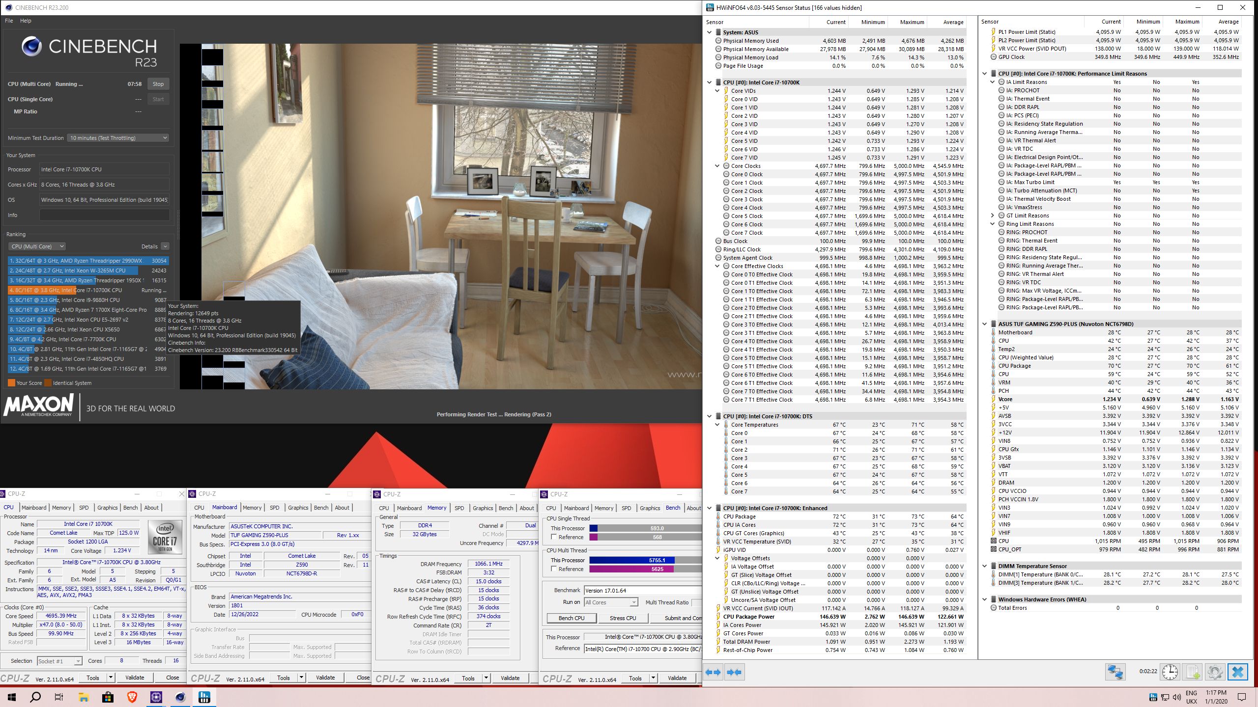
Task: Click Validate in first CPU-Z window
Action: tap(135, 678)
